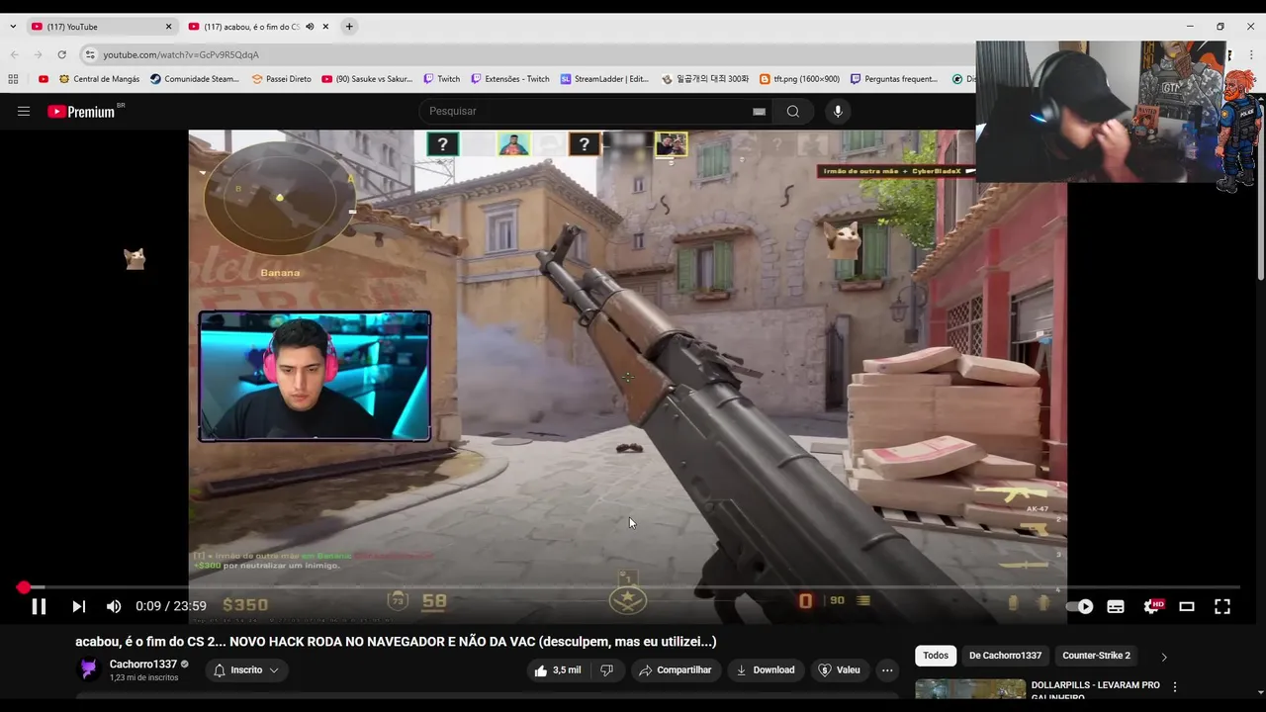Open the Cachorro1337 channel name
The height and width of the screenshot is (712, 1266).
tap(143, 665)
